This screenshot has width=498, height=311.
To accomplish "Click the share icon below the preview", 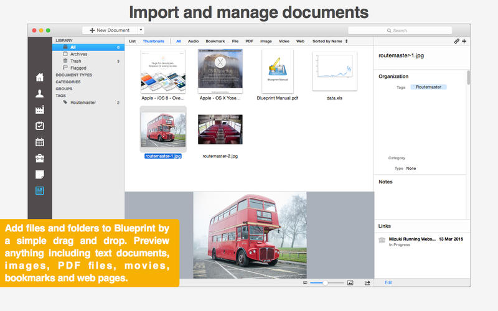I will (x=367, y=282).
